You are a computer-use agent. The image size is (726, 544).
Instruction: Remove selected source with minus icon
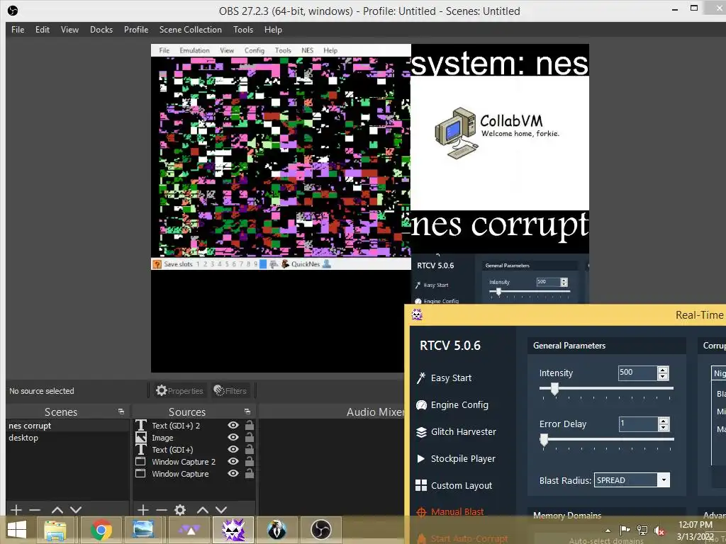pyautogui.click(x=161, y=510)
